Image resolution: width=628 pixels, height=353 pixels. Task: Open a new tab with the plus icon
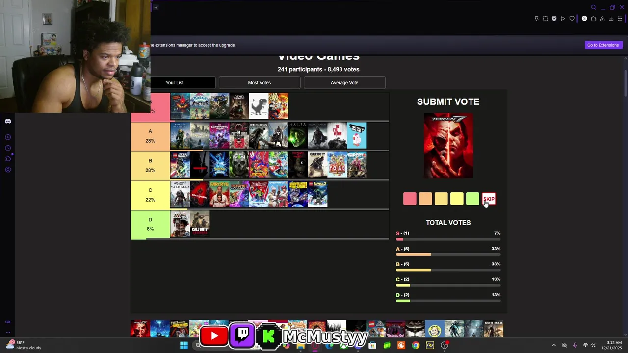(x=156, y=7)
